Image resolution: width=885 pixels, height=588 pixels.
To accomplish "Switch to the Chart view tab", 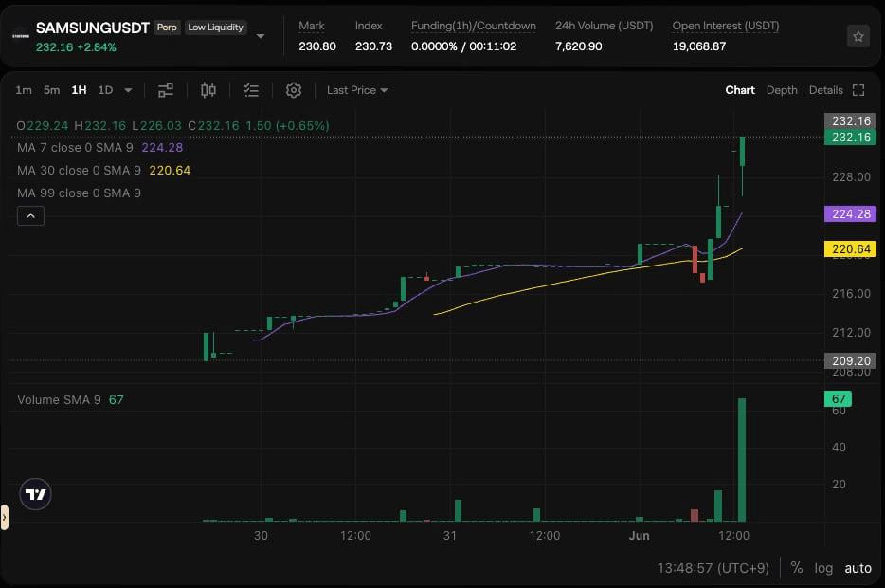I will pyautogui.click(x=740, y=90).
